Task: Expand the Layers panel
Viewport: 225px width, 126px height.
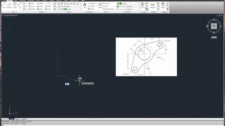Action: pyautogui.click(x=69, y=12)
